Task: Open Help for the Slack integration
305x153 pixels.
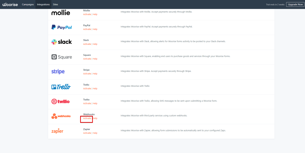Action: [95, 44]
